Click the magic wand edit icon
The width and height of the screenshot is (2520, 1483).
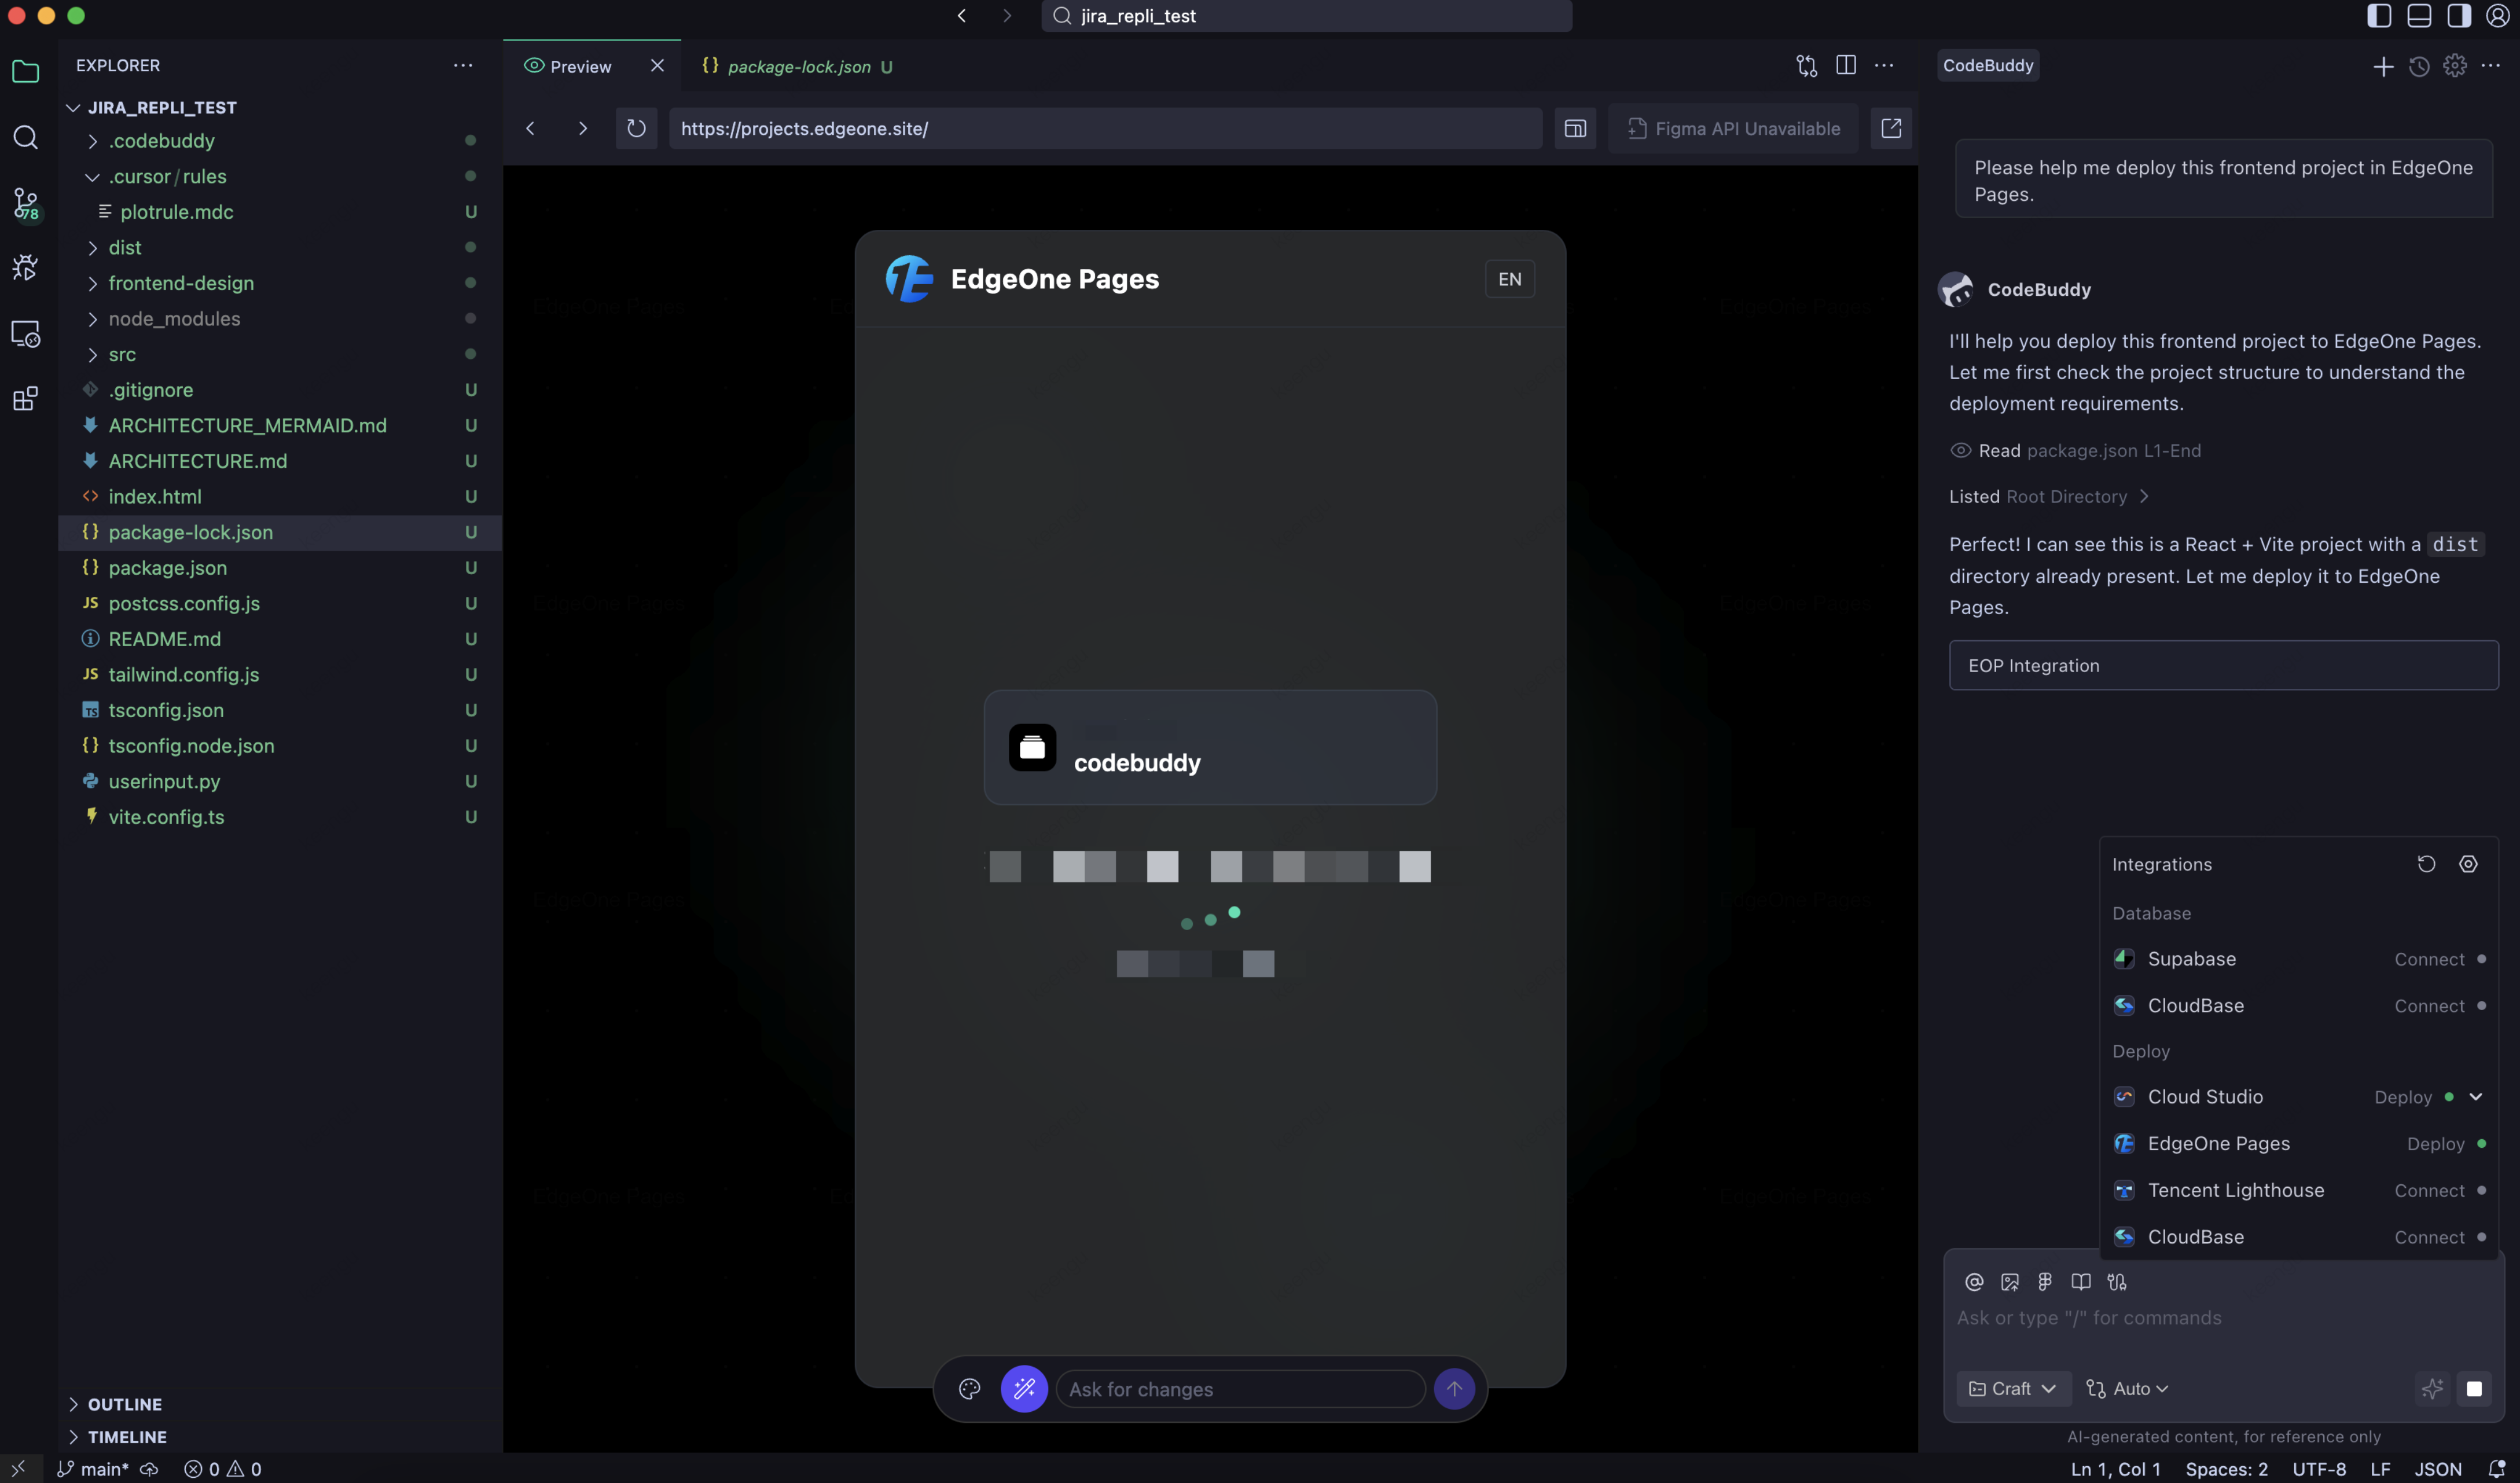coord(1023,1388)
